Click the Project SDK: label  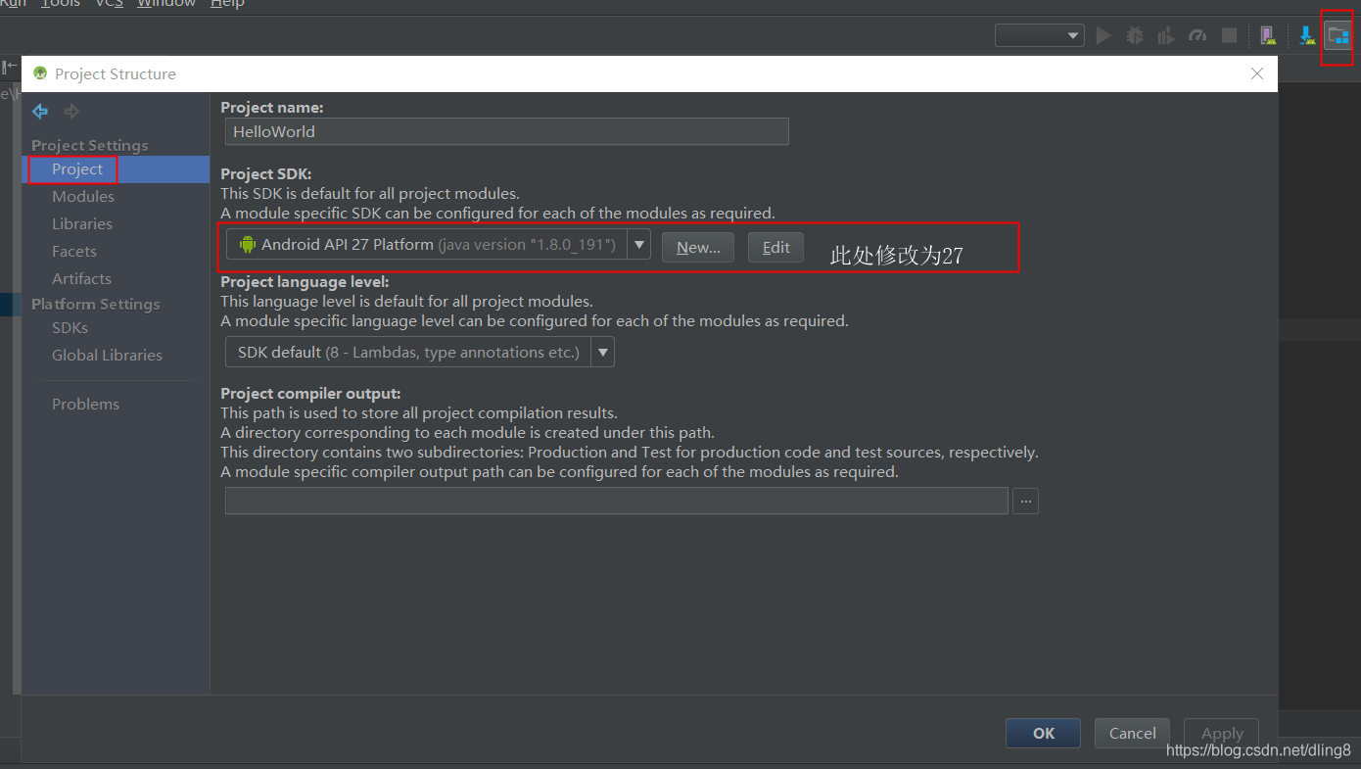click(x=266, y=174)
